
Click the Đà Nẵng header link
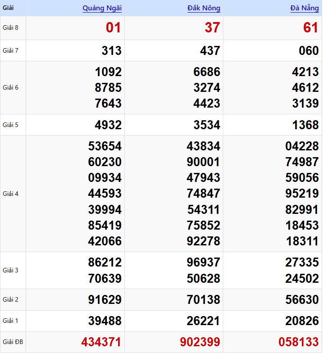[304, 8]
